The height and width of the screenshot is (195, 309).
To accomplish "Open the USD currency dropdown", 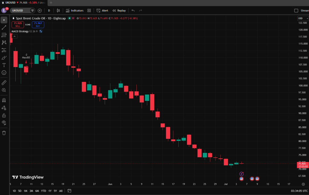I will click(303, 18).
